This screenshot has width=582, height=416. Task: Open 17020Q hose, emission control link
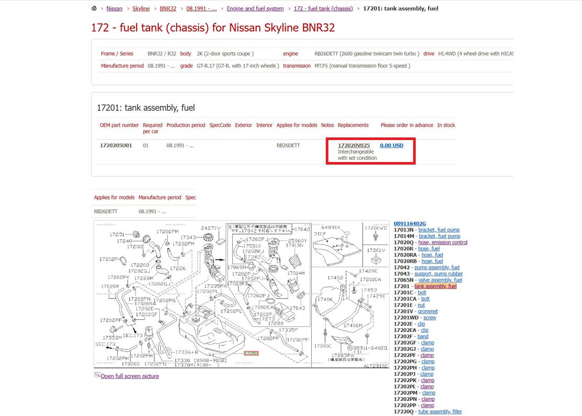(x=443, y=242)
